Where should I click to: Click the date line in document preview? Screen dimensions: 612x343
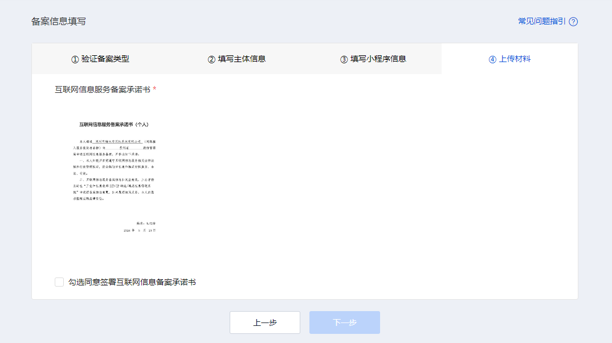pyautogui.click(x=140, y=230)
